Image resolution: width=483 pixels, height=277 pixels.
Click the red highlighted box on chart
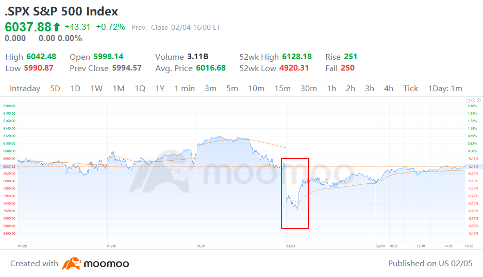point(295,194)
